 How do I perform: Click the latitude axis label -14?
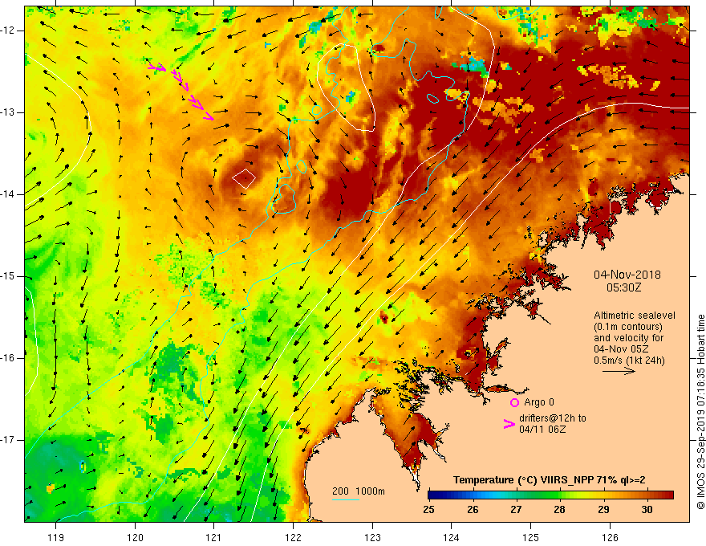pyautogui.click(x=8, y=194)
